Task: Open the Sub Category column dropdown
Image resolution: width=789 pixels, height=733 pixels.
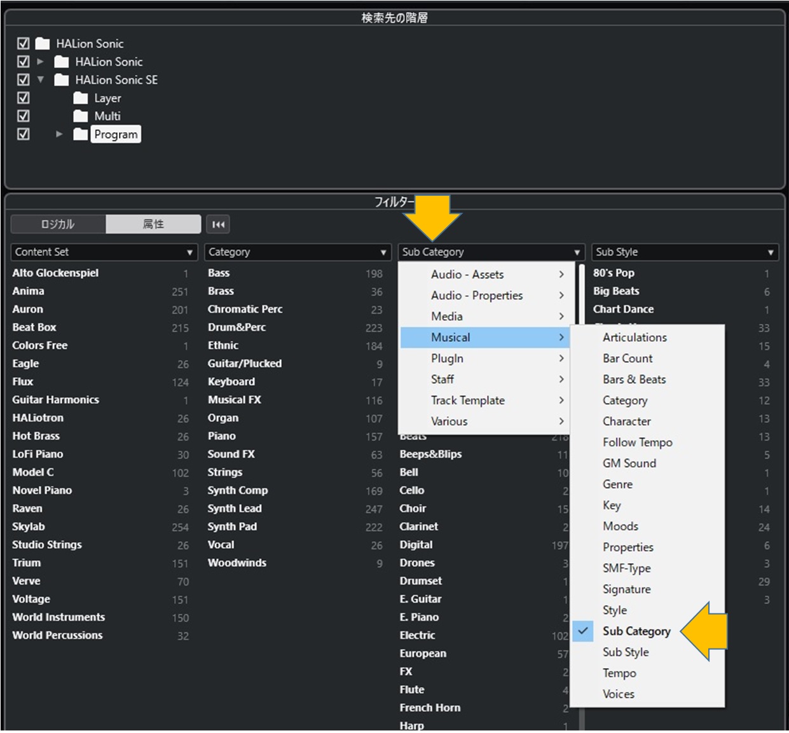Action: pyautogui.click(x=491, y=252)
